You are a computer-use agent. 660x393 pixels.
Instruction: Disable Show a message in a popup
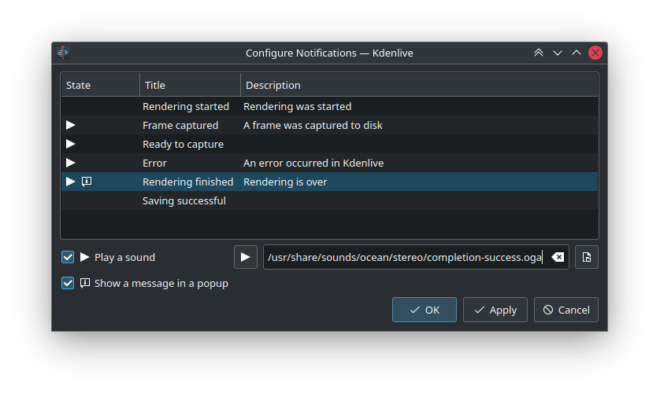[x=68, y=283]
